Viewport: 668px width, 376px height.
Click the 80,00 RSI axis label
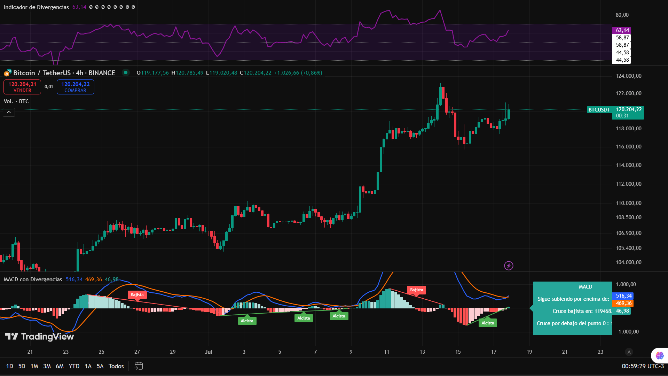pyautogui.click(x=622, y=15)
